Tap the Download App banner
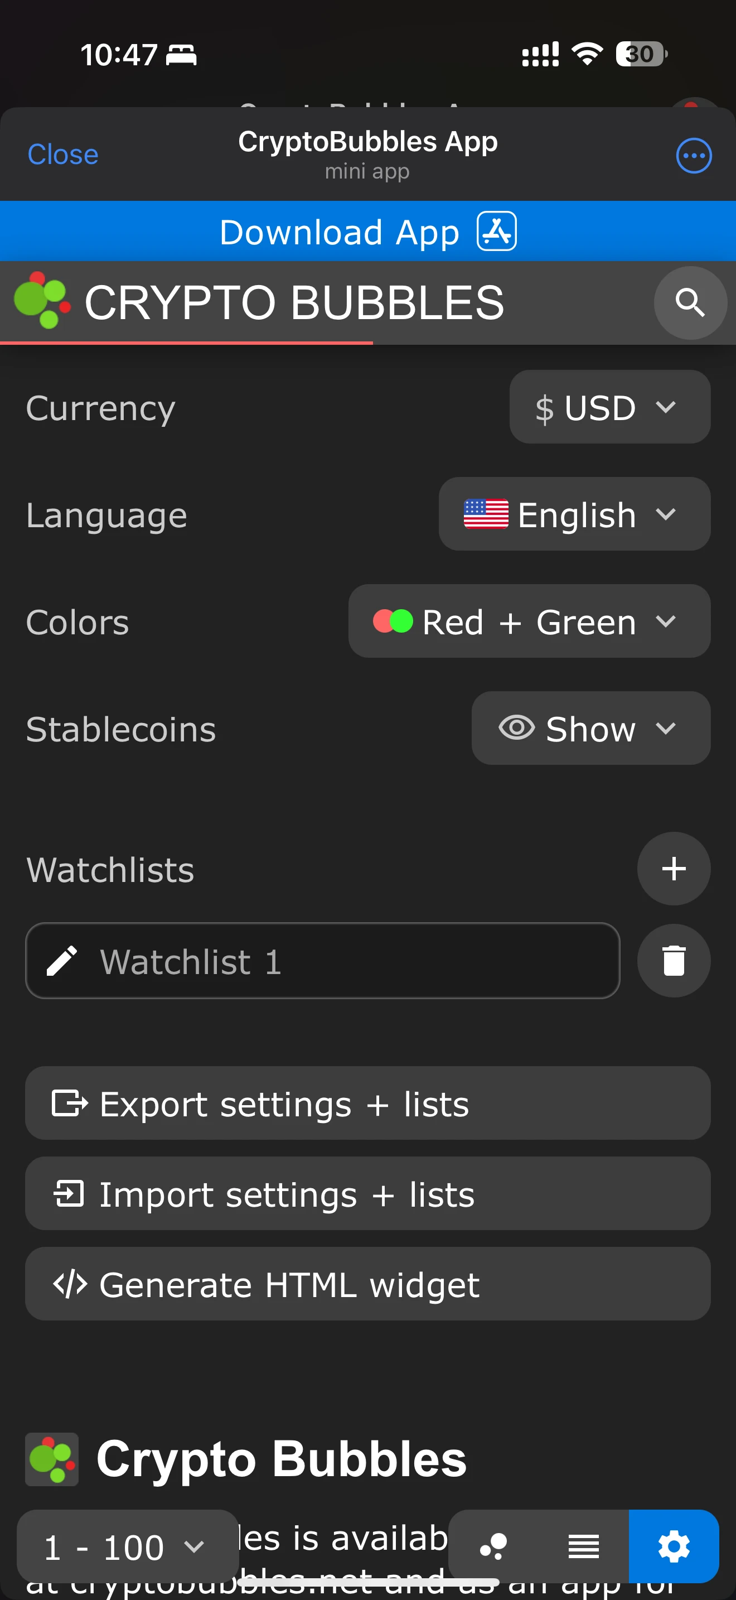 [x=367, y=232]
